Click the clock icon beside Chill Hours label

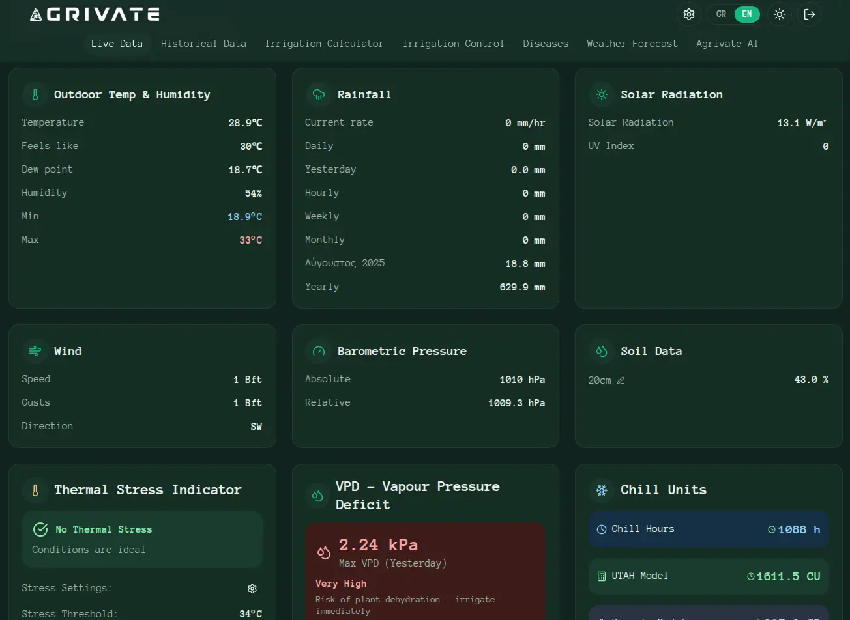point(601,529)
